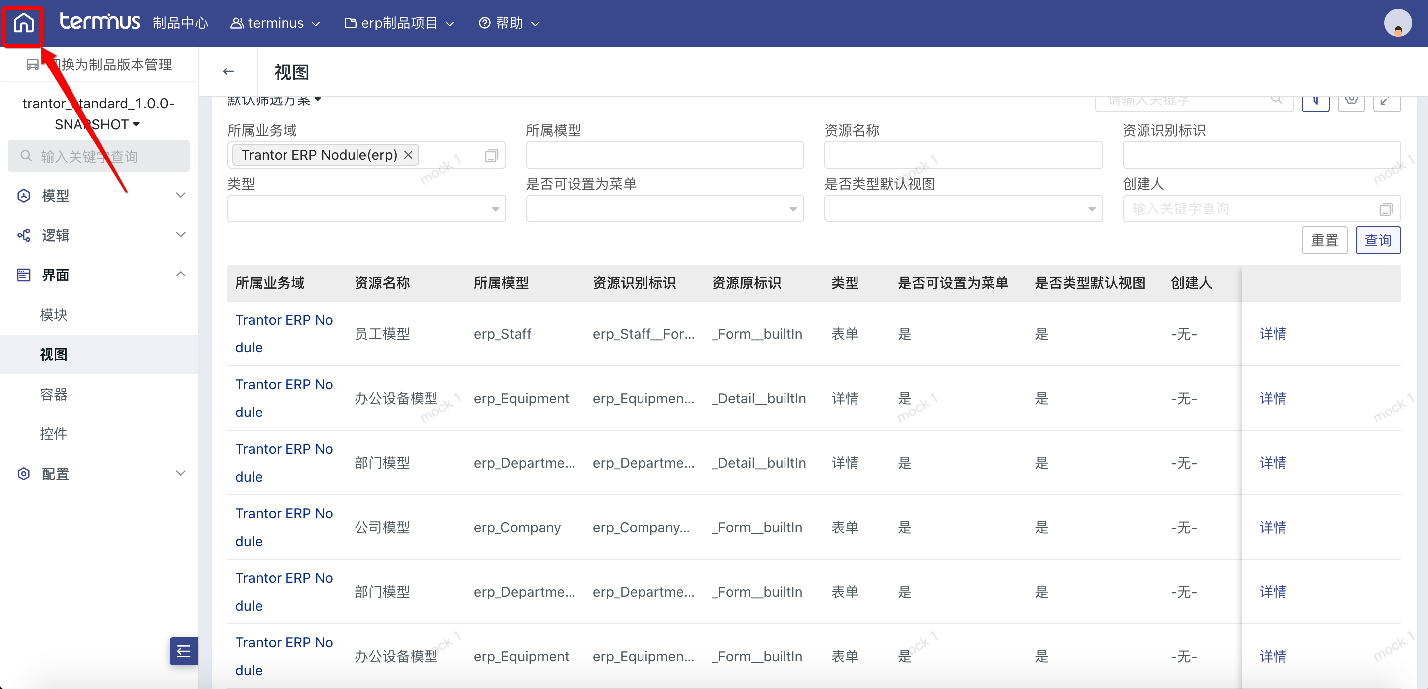Click 切换为制品版本管理 switch icon
The image size is (1428, 689).
pos(32,65)
